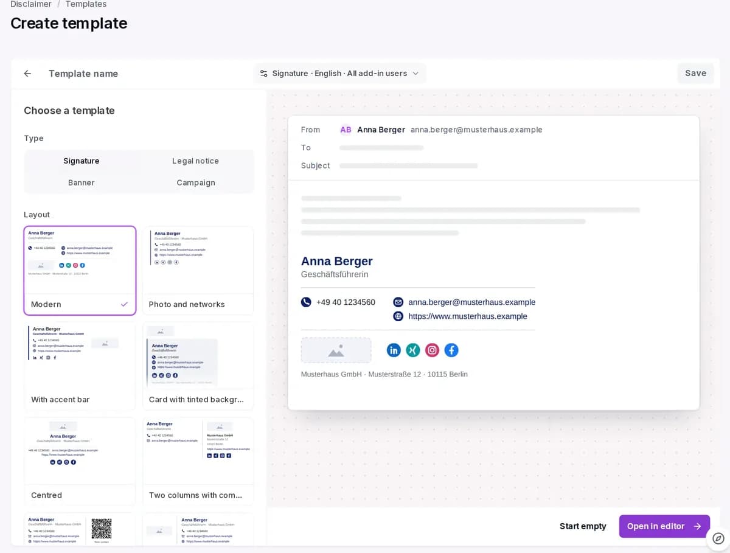The height and width of the screenshot is (553, 730).
Task: Choose the Two columns with company layout
Action: (x=198, y=462)
